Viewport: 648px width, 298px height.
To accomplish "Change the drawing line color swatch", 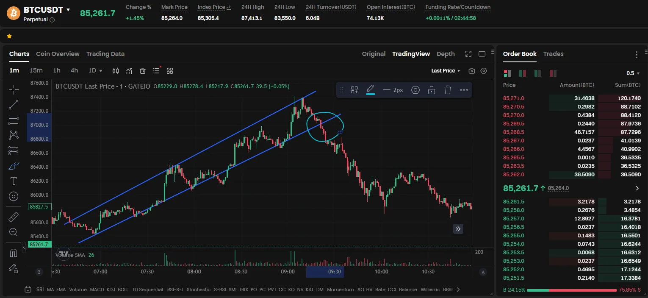I will tap(371, 90).
